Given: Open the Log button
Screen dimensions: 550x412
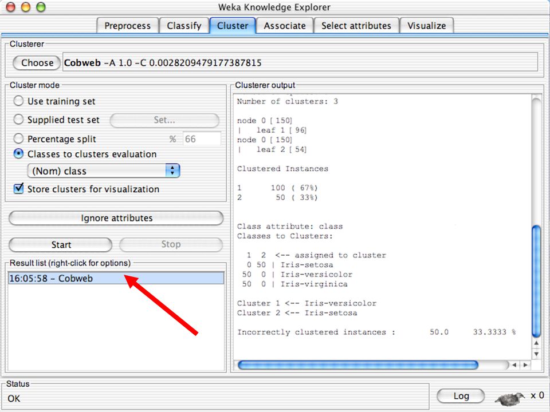Looking at the screenshot, I should coord(461,396).
